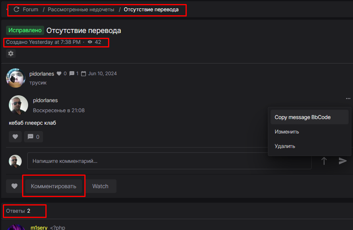The width and height of the screenshot is (353, 230).
Task: Open Рассмотренные недочеты breadcrumb link
Action: tap(81, 9)
